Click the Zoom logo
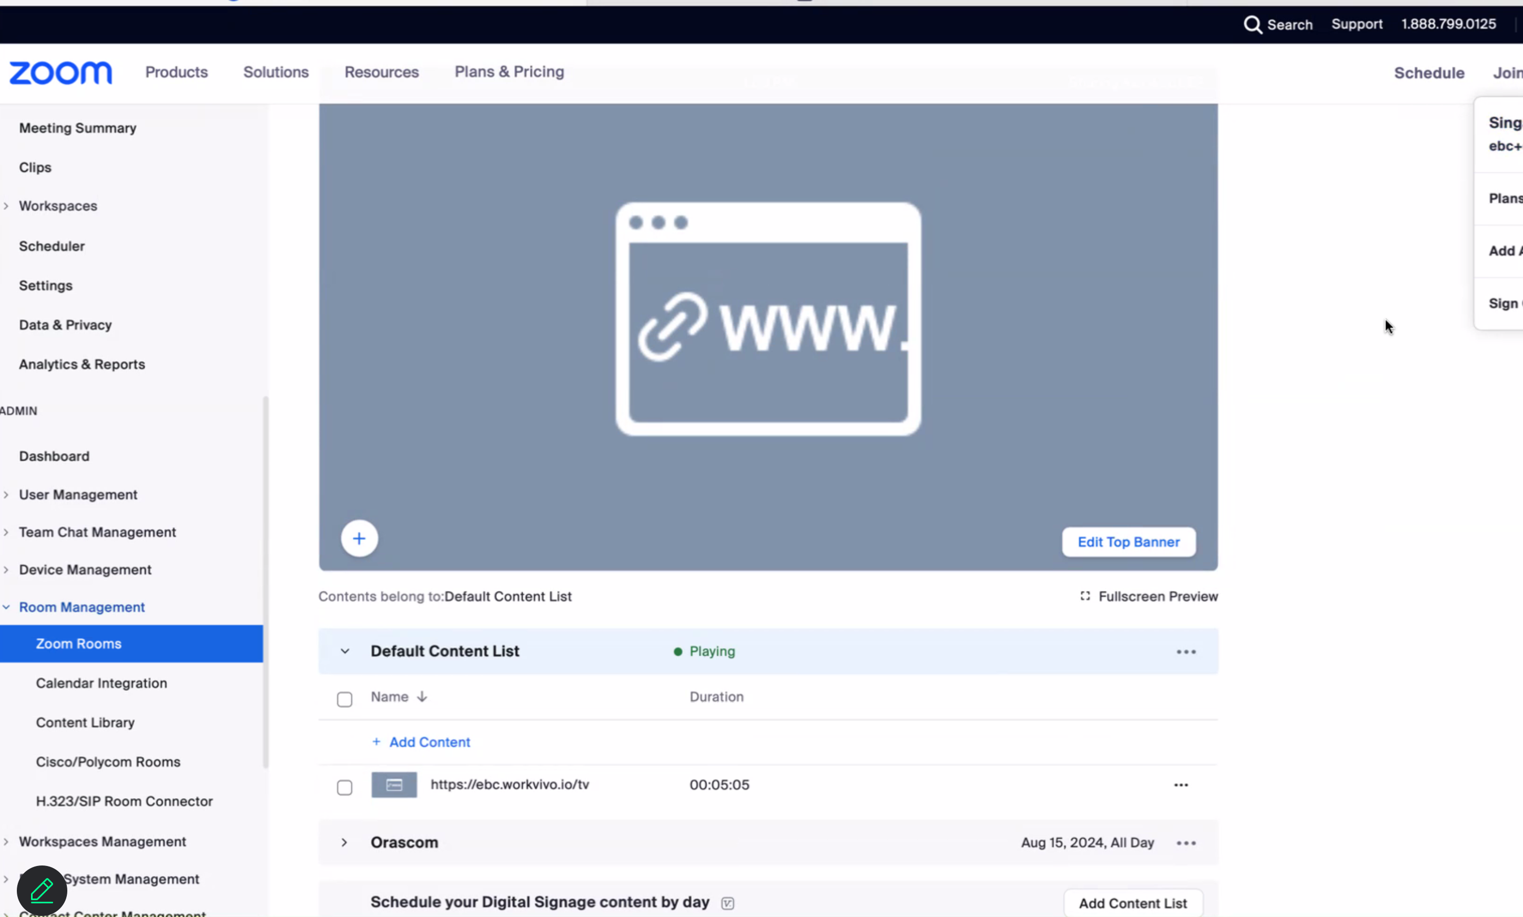The height and width of the screenshot is (917, 1523). point(60,73)
